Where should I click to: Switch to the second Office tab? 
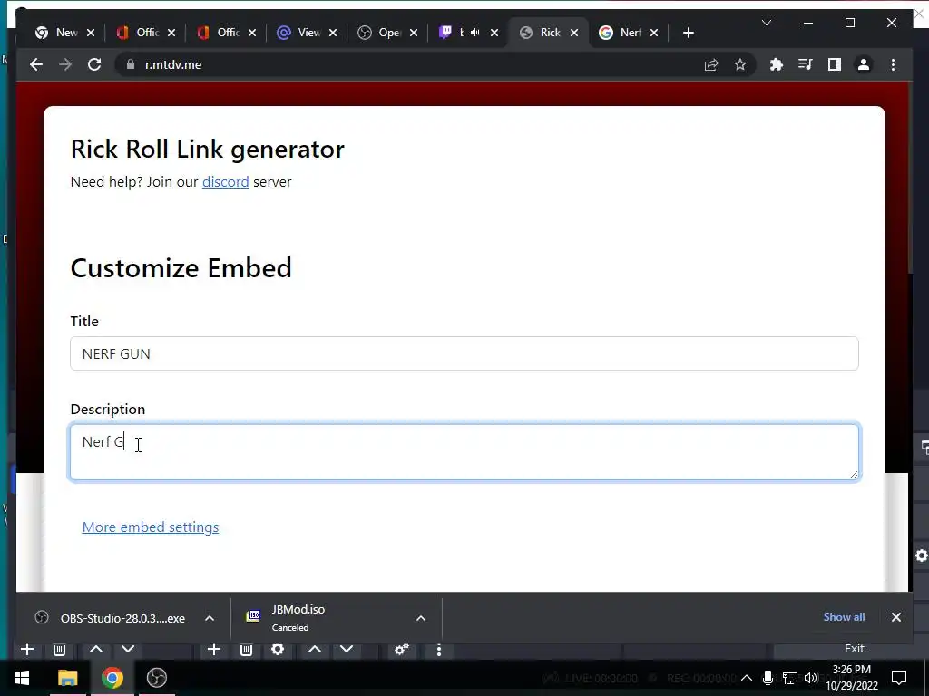click(x=226, y=33)
